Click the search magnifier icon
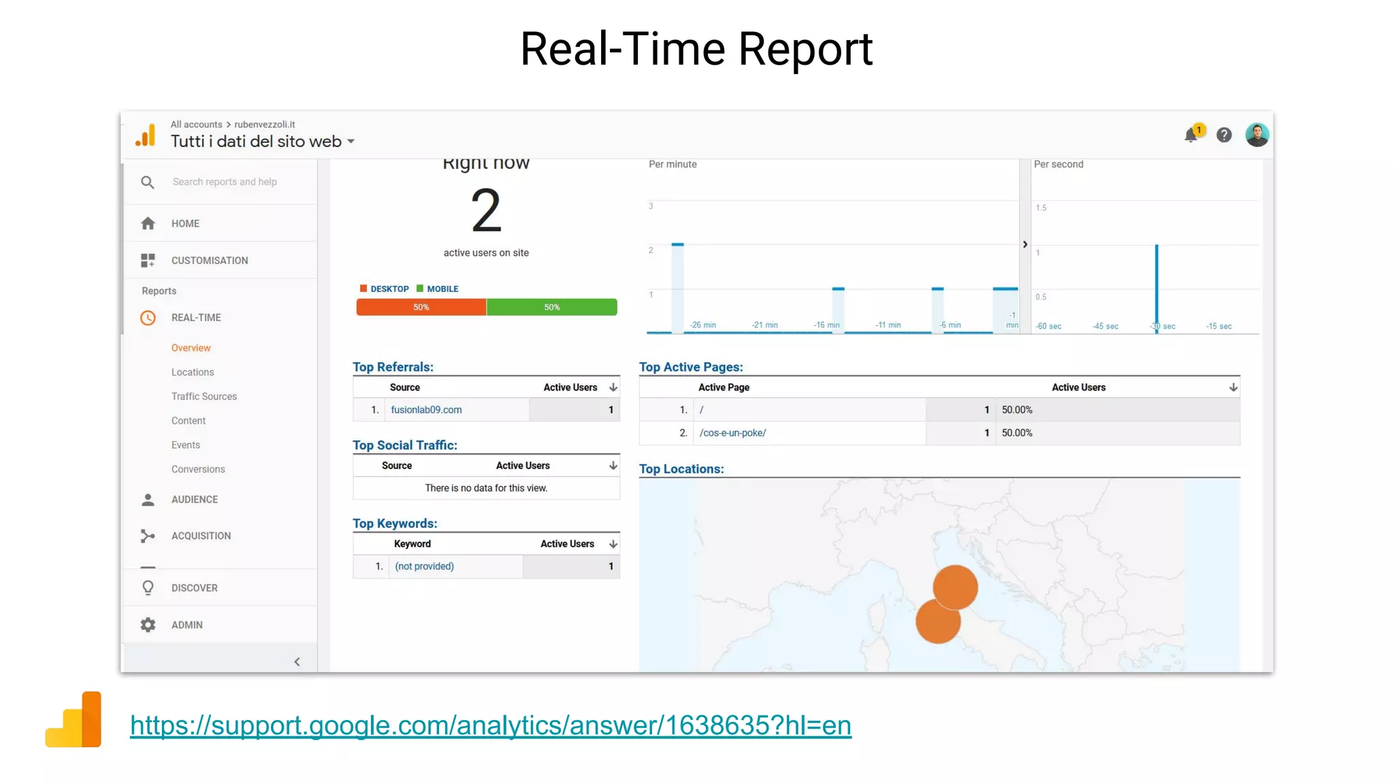1394x784 pixels. pos(148,182)
